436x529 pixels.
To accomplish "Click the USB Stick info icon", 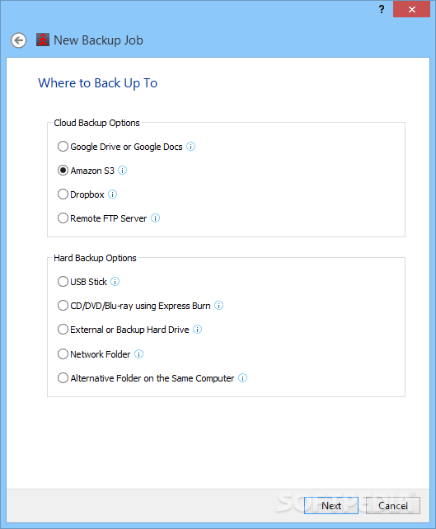I will point(115,281).
